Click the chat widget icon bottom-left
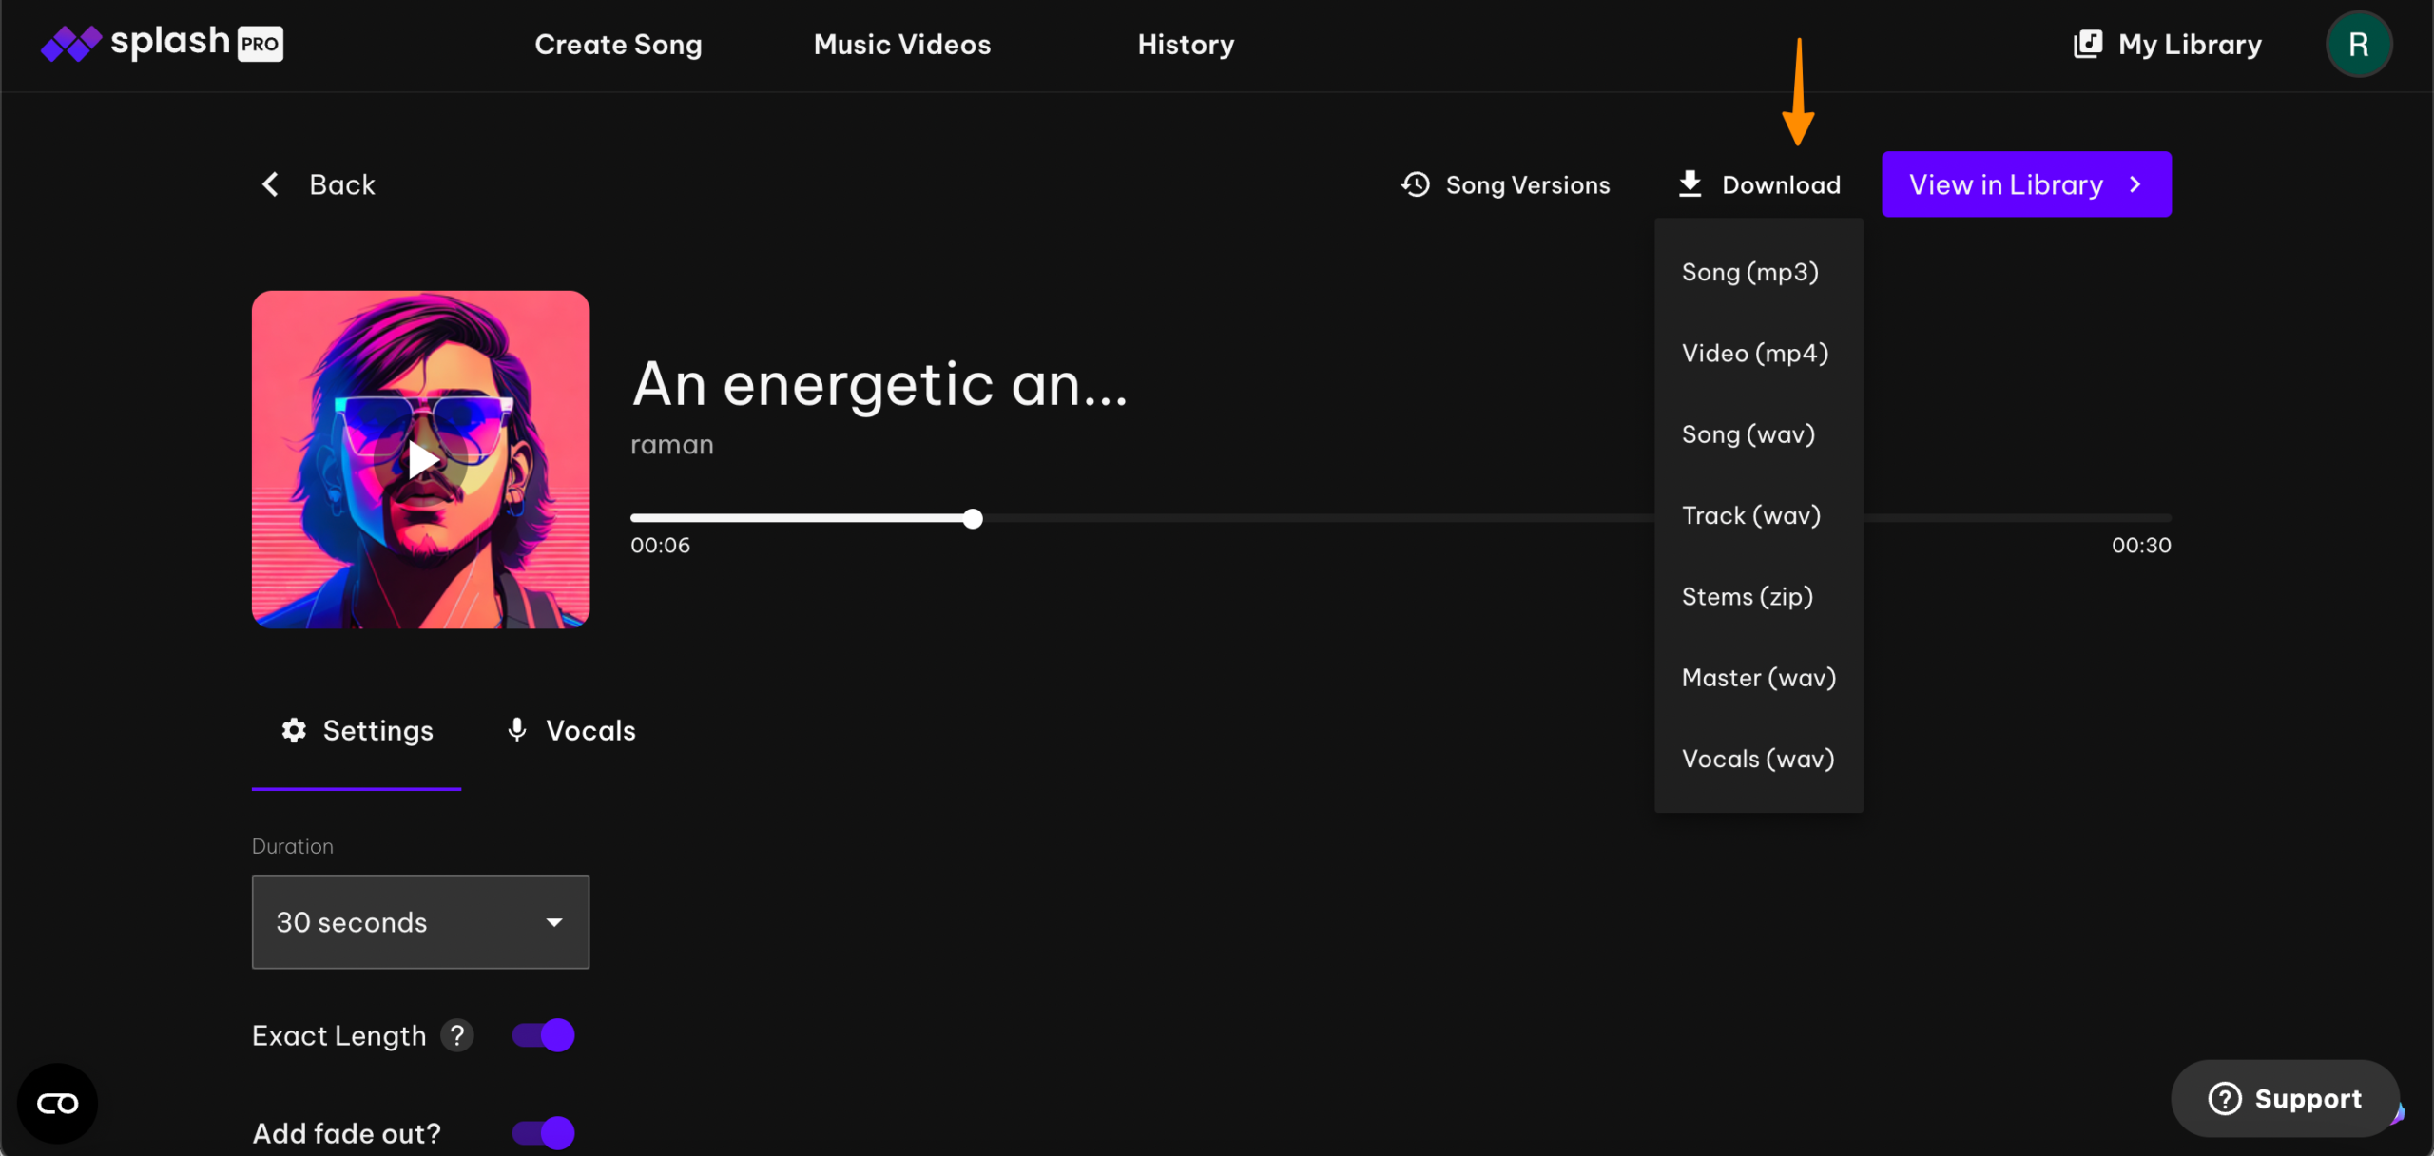The width and height of the screenshot is (2434, 1156). click(x=57, y=1103)
